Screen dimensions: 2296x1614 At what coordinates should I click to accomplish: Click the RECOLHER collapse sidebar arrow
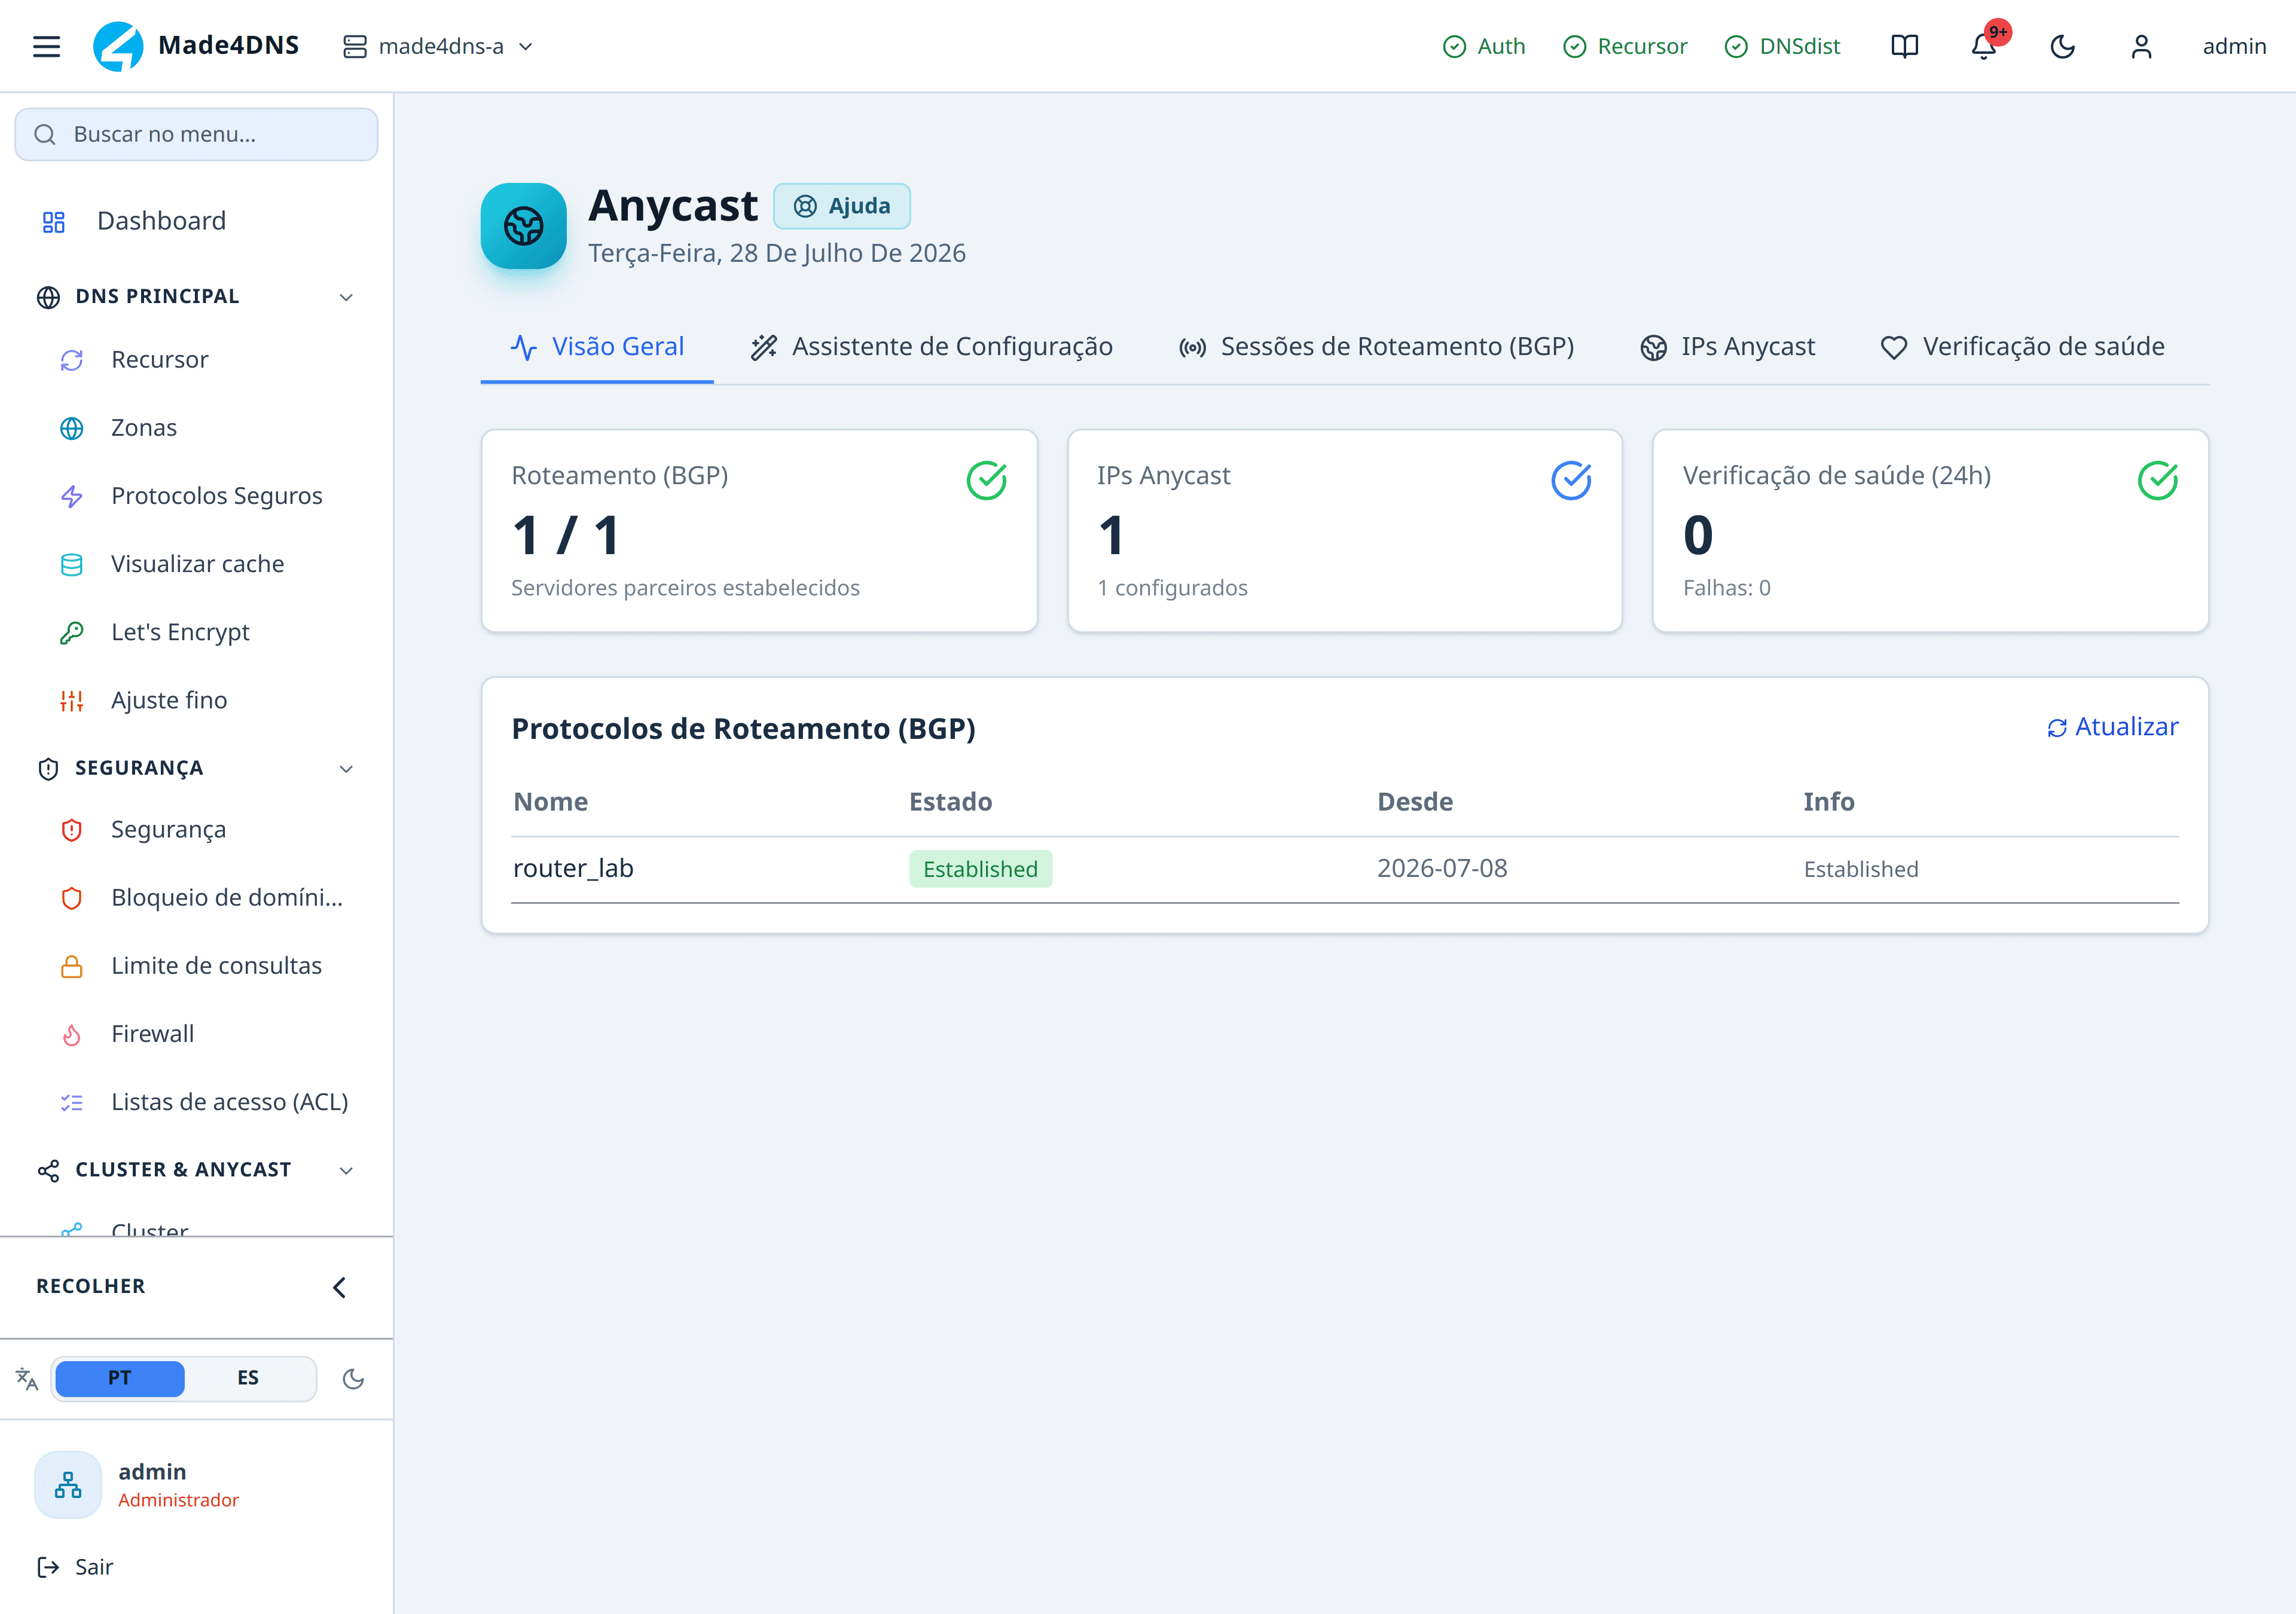339,1287
